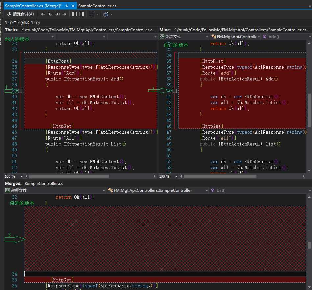The image size is (312, 290).
Task: Open Mine pane 杂项文件 project dropdown
Action: (184, 37)
